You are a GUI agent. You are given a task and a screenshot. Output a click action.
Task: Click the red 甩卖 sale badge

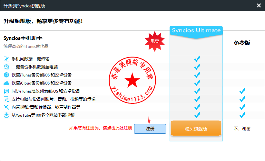pos(155,41)
